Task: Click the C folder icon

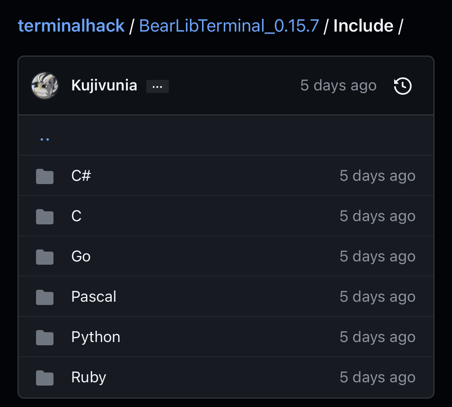Action: coord(45,217)
